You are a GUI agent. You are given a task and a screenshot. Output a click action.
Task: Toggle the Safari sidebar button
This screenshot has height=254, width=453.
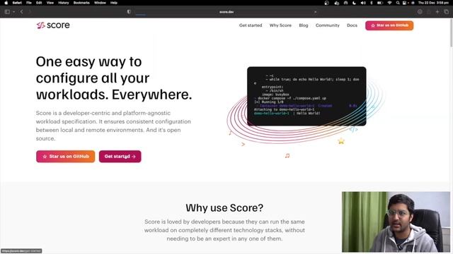tap(7, 12)
